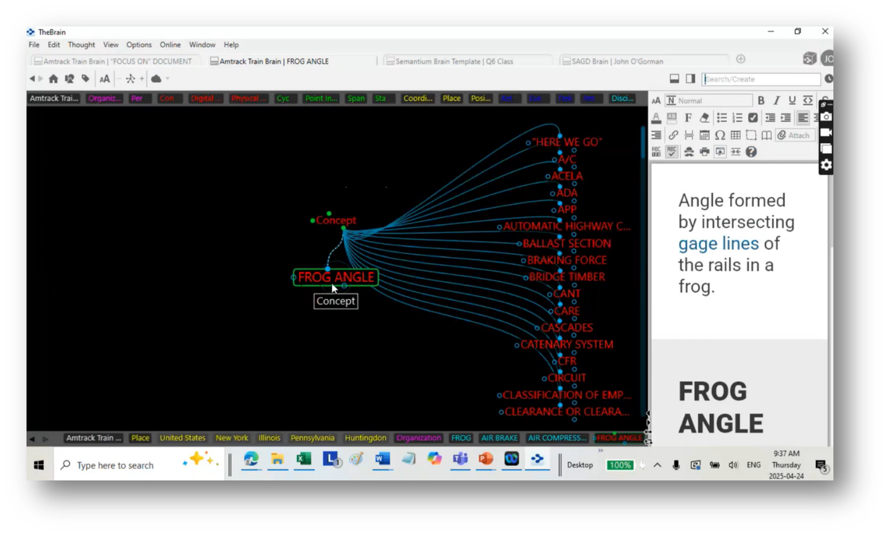887x534 pixels.
Task: Insert a table in notes
Action: pos(735,135)
